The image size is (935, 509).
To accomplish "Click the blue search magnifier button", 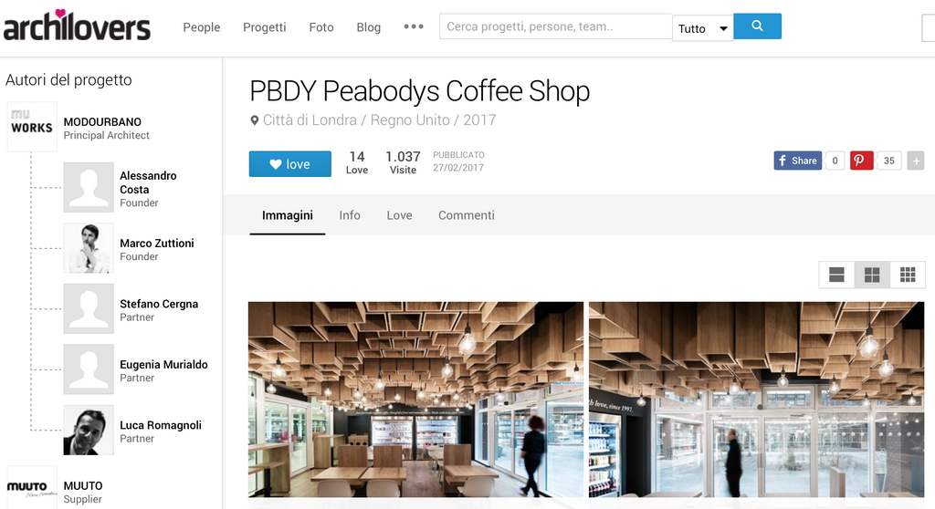I will tap(757, 26).
